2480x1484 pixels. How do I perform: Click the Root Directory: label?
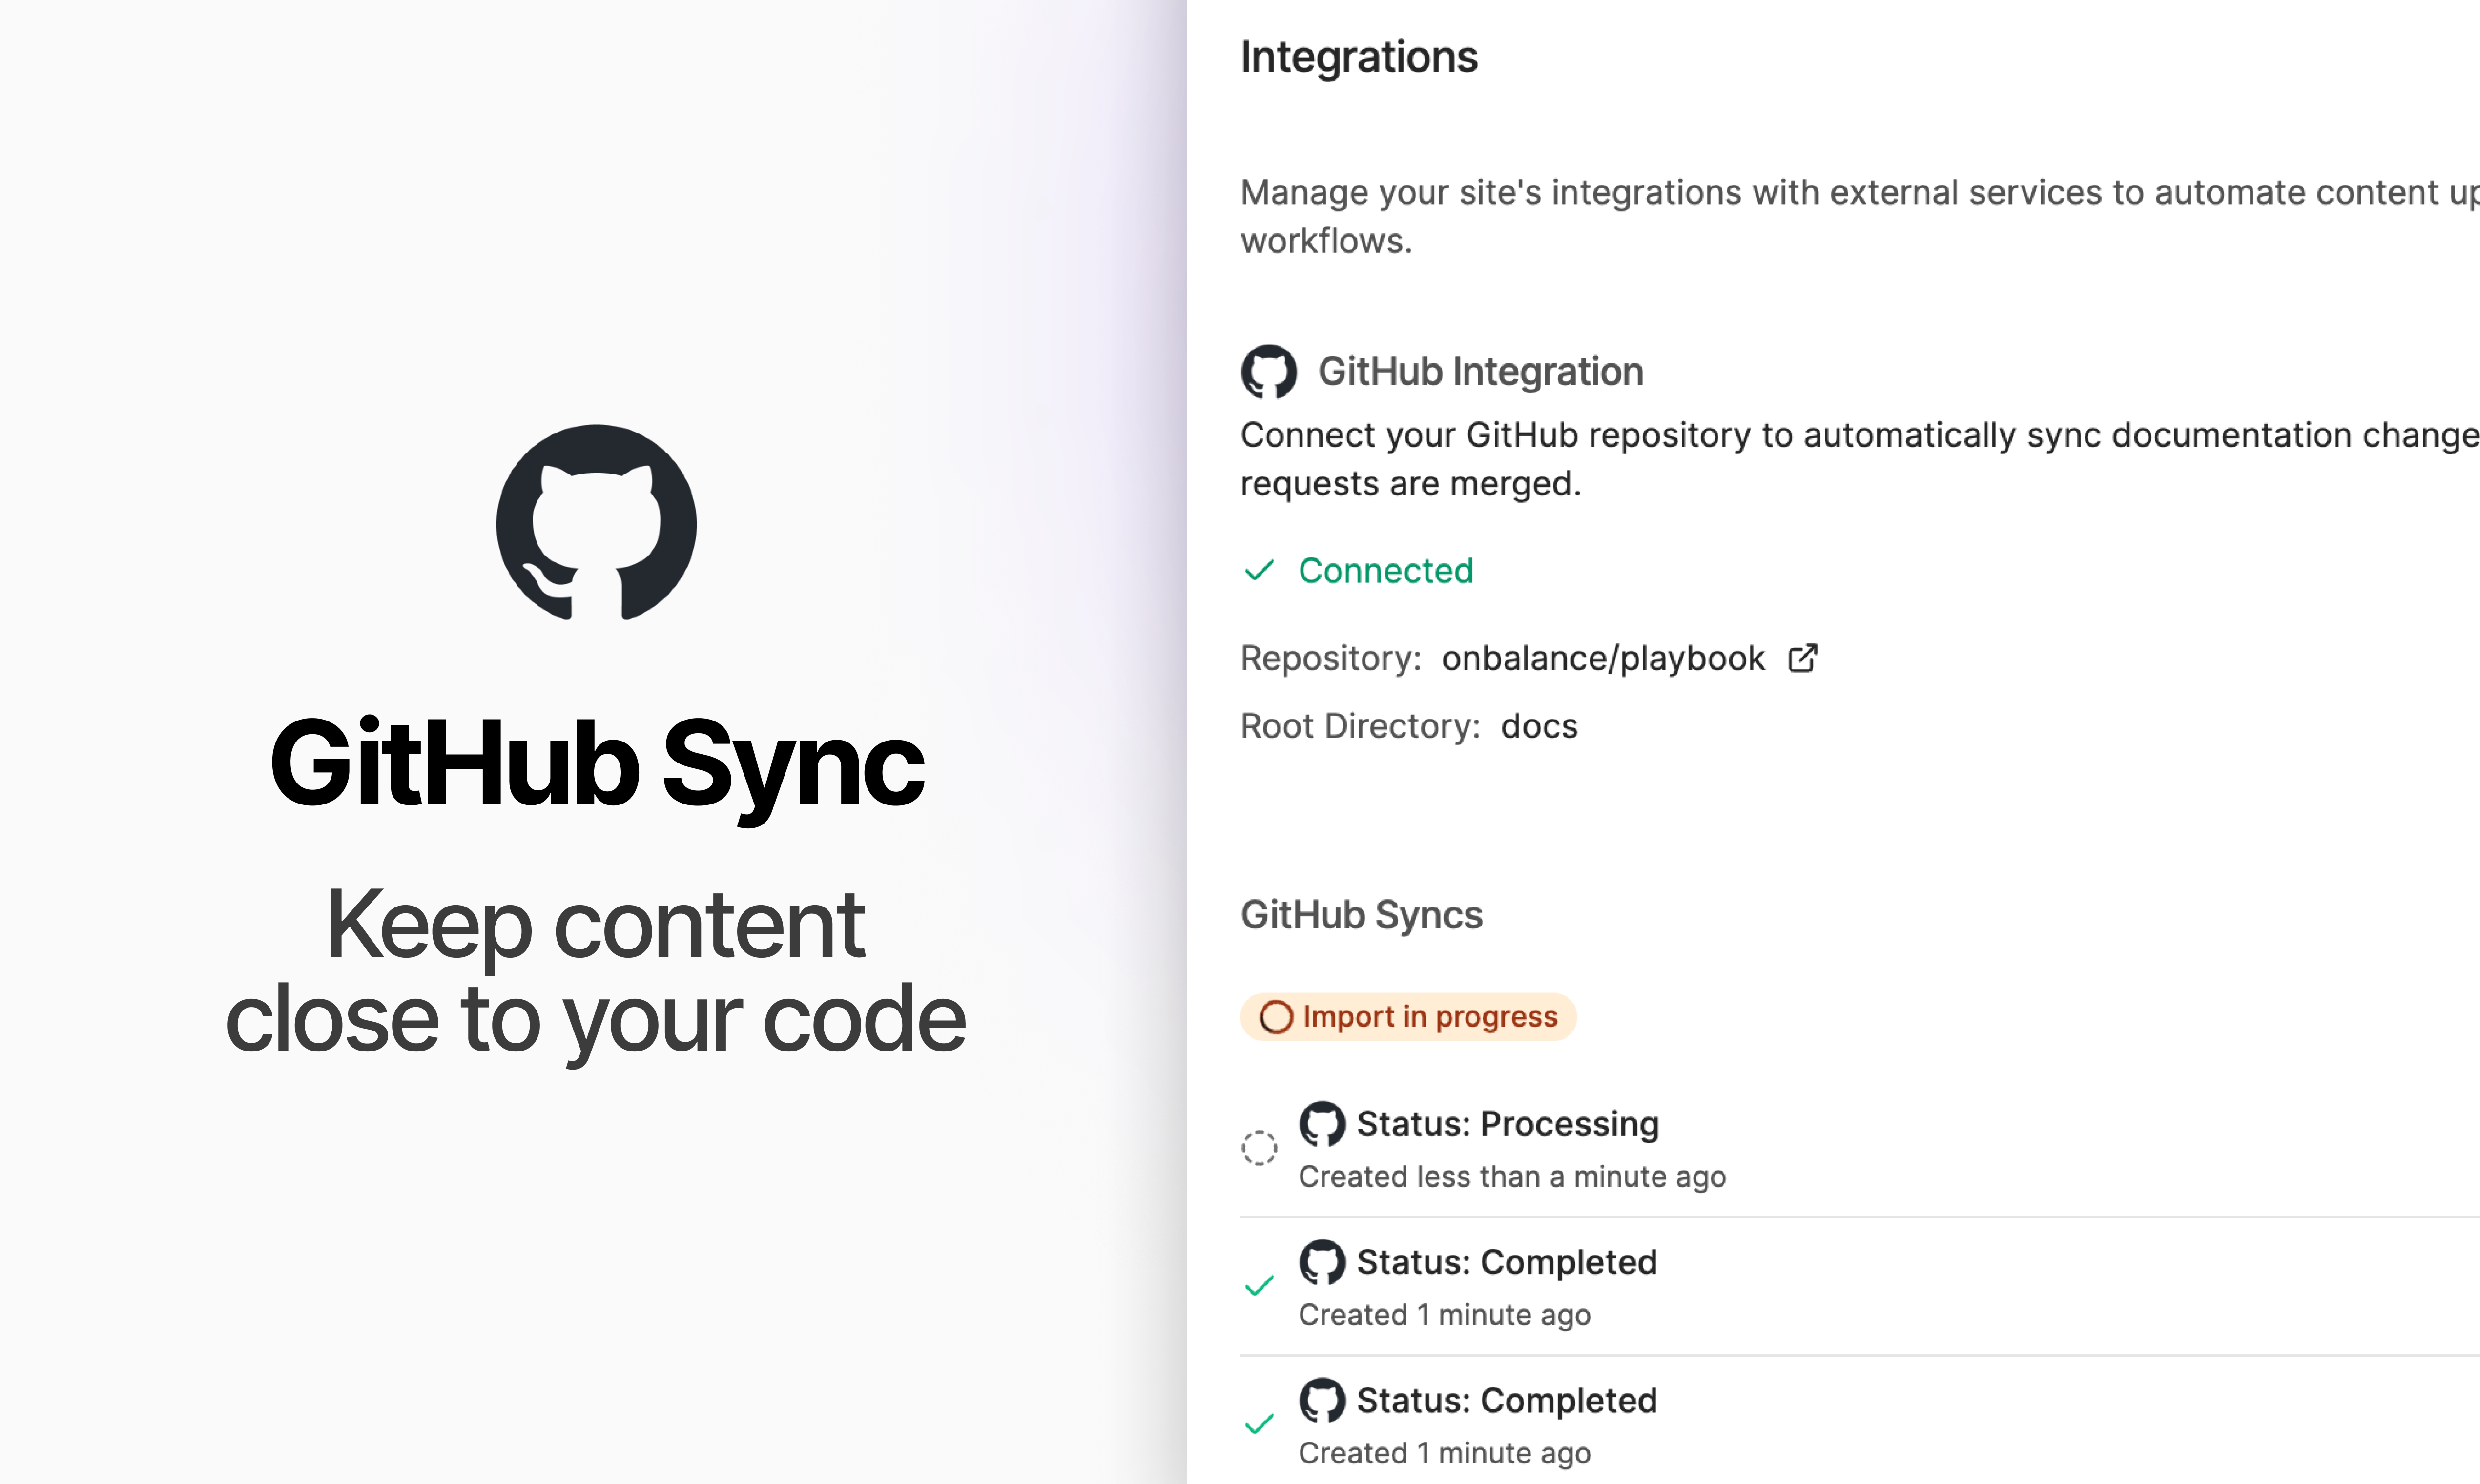(x=1360, y=726)
